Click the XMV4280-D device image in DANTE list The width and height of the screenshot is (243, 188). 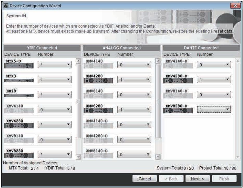[178, 81]
